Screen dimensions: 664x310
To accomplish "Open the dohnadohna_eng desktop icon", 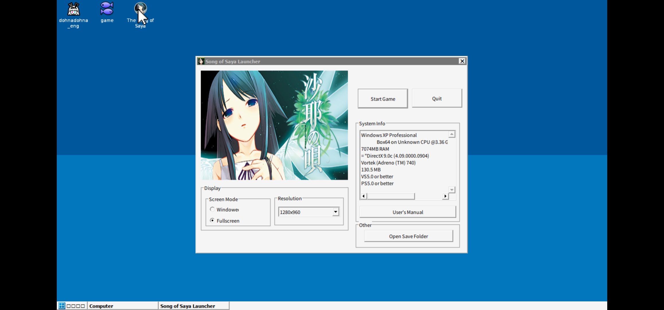I will point(73,9).
